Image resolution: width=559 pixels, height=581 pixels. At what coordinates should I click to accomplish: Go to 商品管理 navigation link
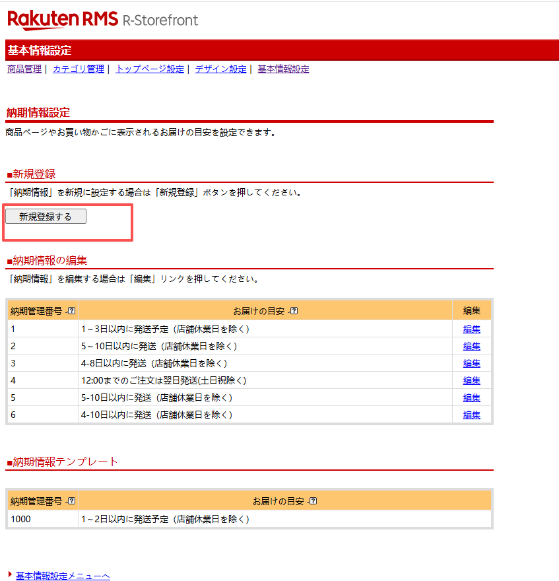coord(24,69)
